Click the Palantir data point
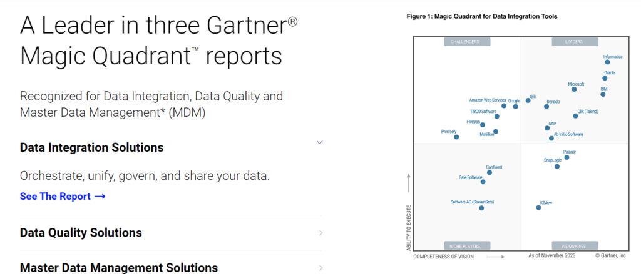 click(567, 157)
